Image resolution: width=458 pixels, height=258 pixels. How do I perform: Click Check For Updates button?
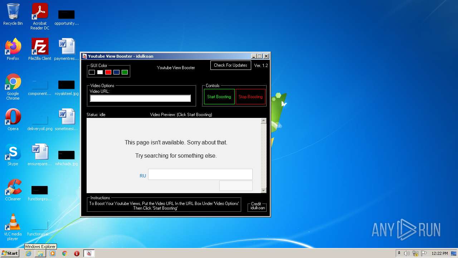click(x=230, y=65)
